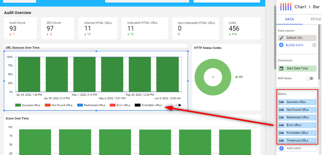Click the Bar breadcrumb label
This screenshot has height=155, width=322.
click(x=316, y=7)
